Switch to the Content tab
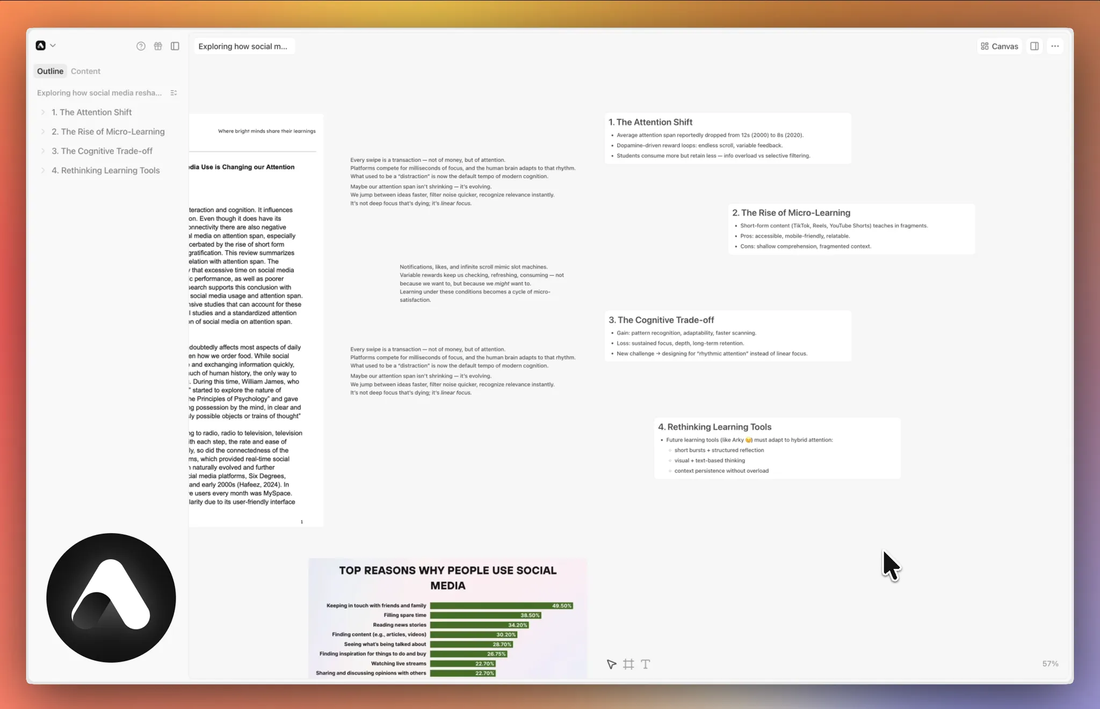Viewport: 1100px width, 709px height. point(85,71)
